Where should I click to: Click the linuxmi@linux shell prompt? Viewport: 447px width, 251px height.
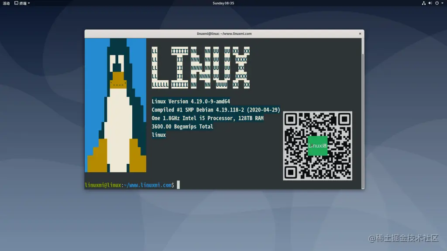pyautogui.click(x=129, y=185)
